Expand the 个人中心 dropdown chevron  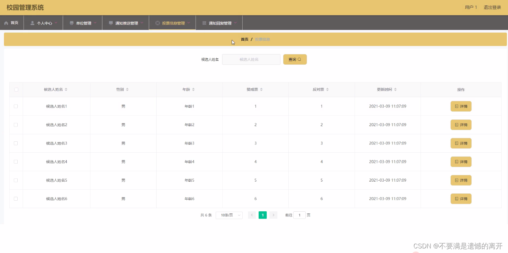56,23
